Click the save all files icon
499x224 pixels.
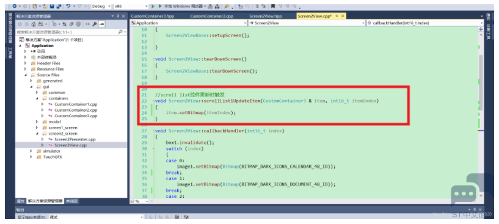tap(59, 6)
